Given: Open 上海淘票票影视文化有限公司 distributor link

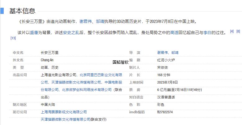Looking at the screenshot, I should pyautogui.click(x=64, y=112).
